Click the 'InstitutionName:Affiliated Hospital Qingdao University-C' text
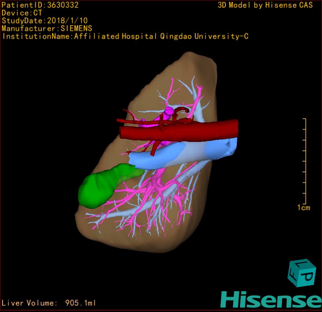322x312 pixels. pos(125,36)
